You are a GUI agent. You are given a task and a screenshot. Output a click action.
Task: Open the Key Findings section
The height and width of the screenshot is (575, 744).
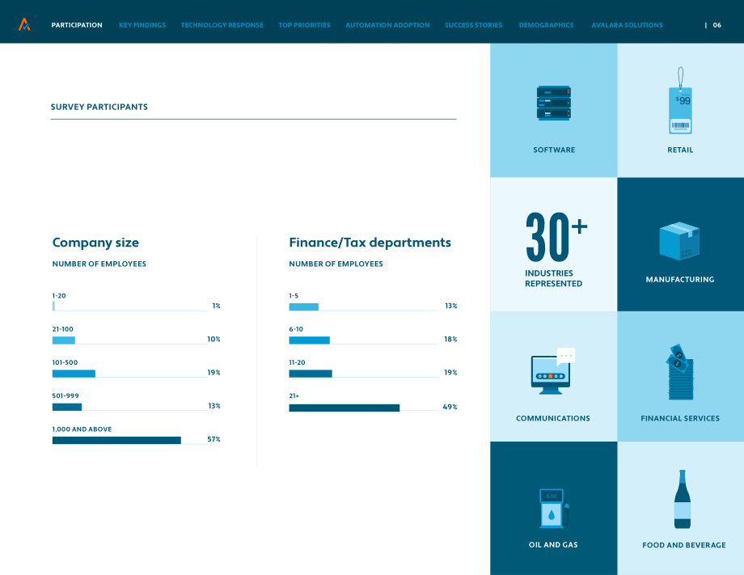[142, 25]
